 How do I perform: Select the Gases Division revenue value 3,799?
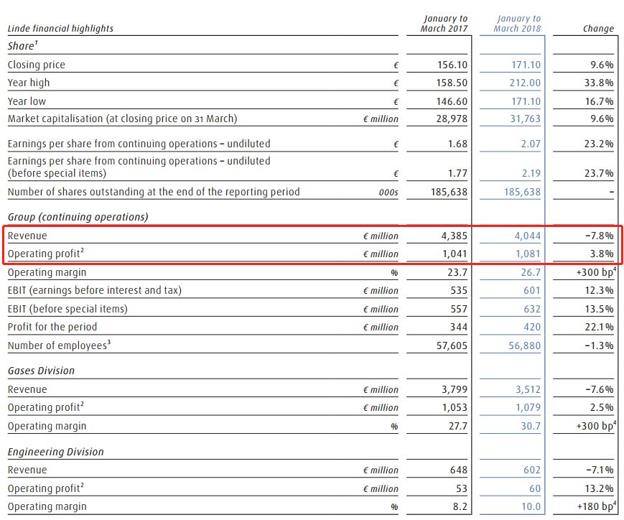coord(455,389)
